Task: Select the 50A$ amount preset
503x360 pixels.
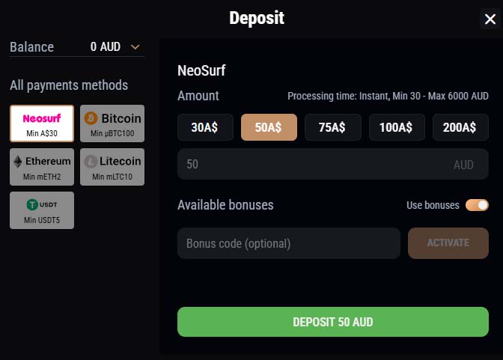Action: (269, 127)
